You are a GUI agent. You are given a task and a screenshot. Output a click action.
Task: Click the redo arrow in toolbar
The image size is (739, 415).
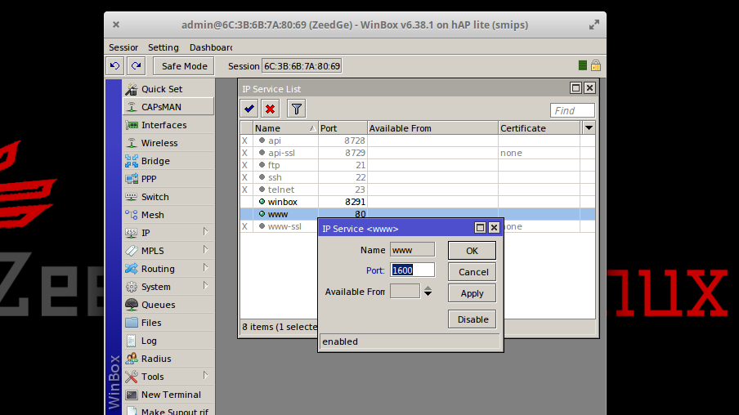tap(137, 66)
